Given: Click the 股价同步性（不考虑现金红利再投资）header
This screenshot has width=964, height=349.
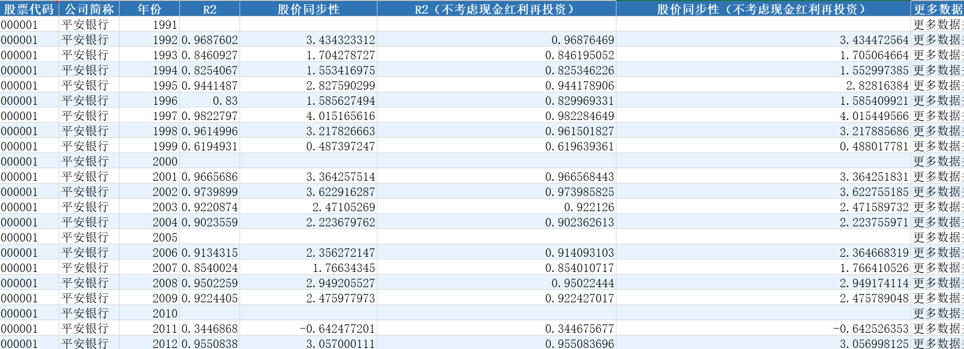Looking at the screenshot, I should point(763,9).
